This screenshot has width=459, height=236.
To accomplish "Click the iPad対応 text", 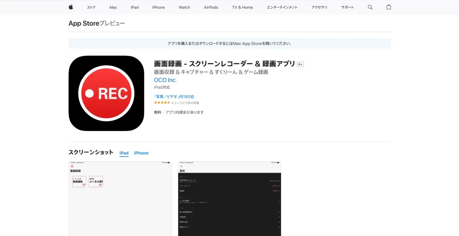I will coord(162,87).
